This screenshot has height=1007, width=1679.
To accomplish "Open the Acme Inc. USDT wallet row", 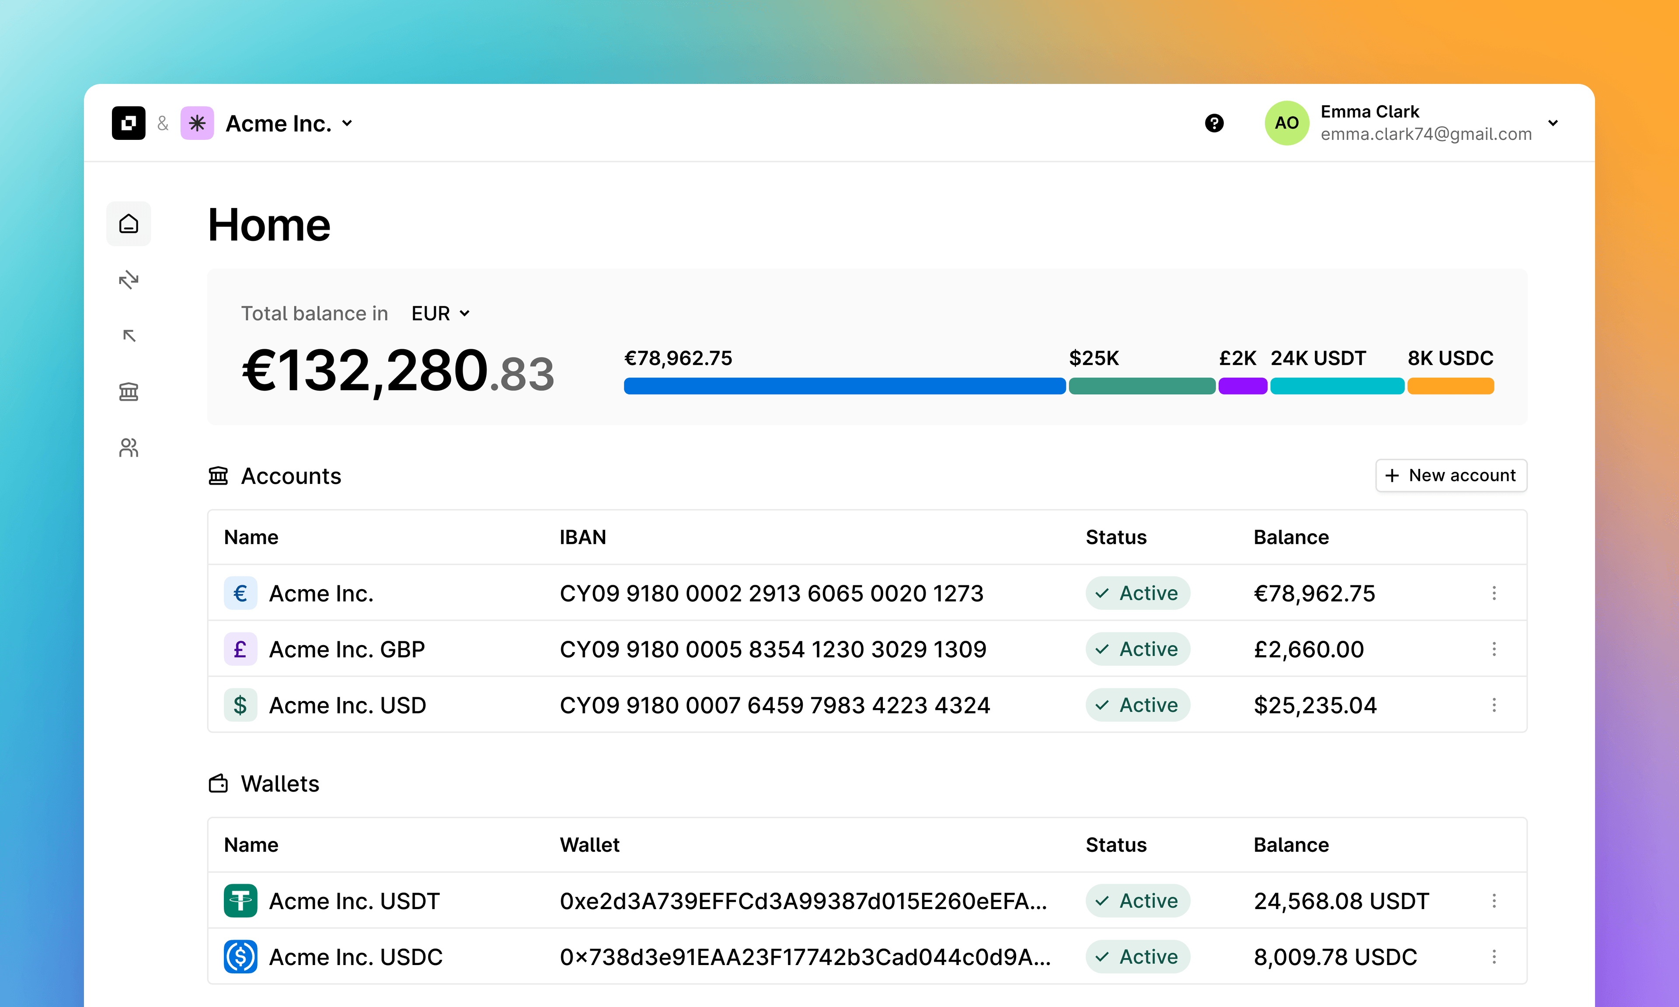I will pos(354,901).
